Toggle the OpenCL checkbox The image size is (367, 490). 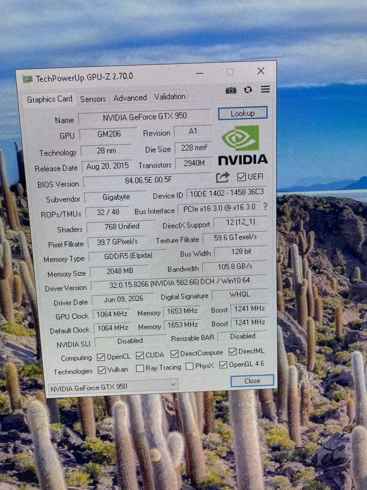coord(101,357)
